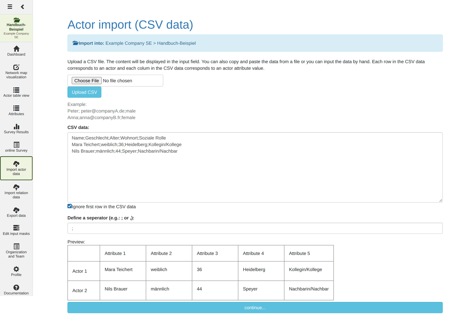Viewport: 474px width, 323px height.
Task: Open the Handbuch-Beispiel project folder icon
Action: pos(16,20)
